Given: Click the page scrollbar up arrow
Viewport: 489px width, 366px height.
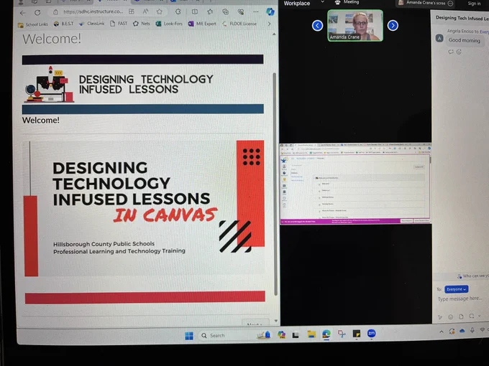Looking at the screenshot, I should 274,34.
